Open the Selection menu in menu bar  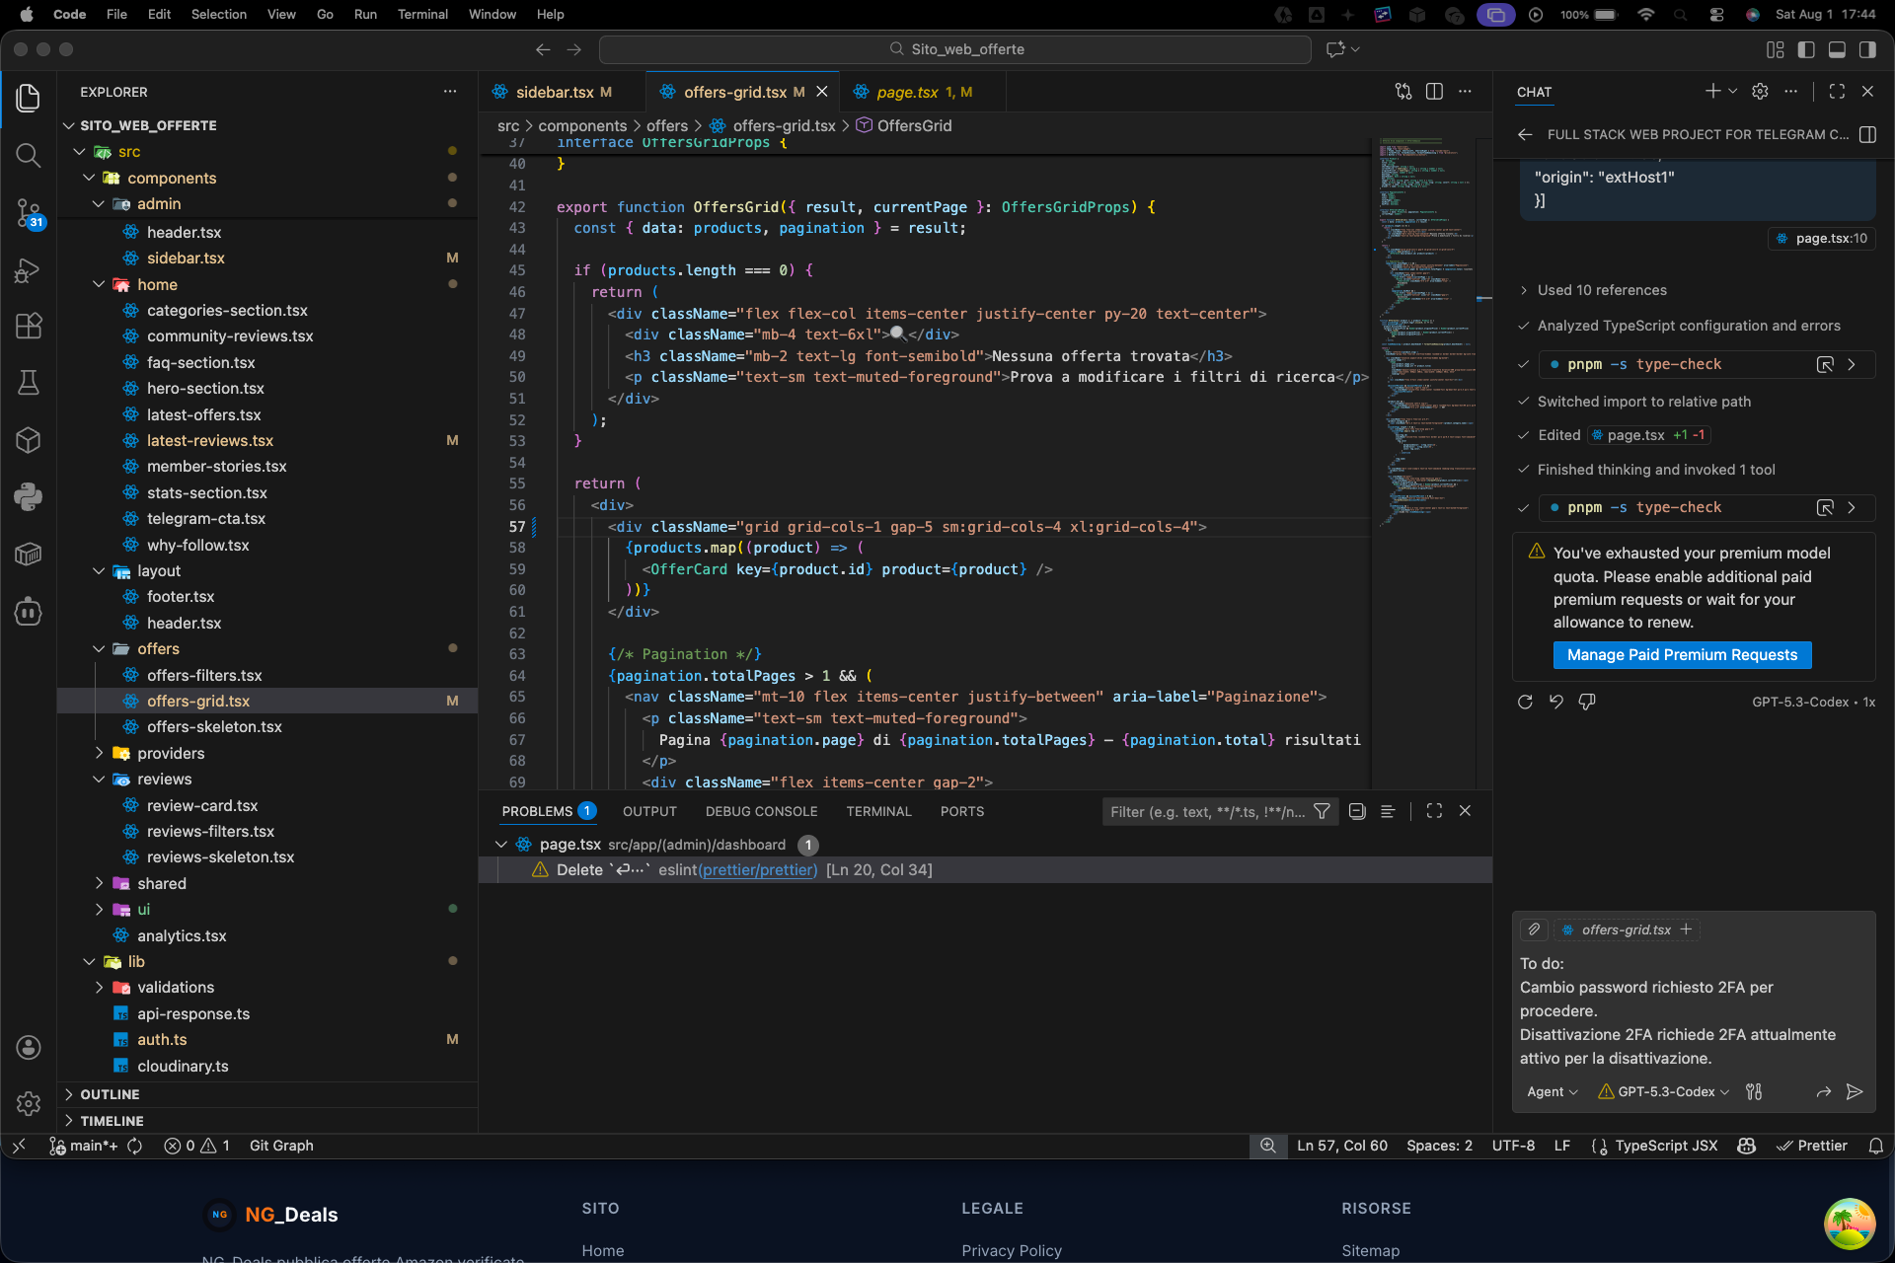point(218,15)
